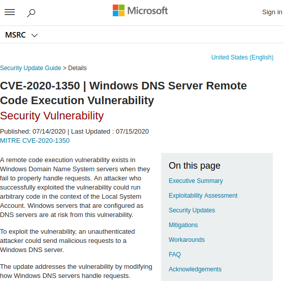284x281 pixels.
Task: Change locale via United States (English)
Action: click(242, 57)
